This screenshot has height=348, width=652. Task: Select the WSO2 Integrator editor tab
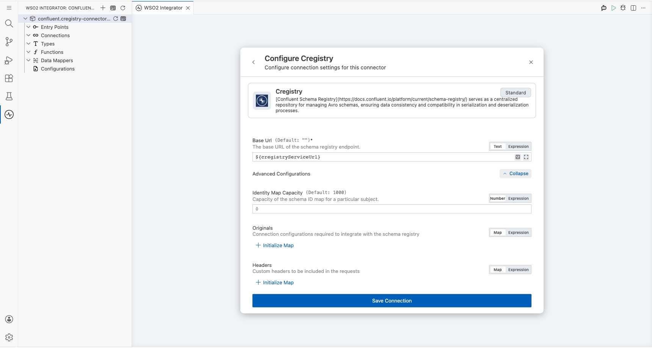(163, 8)
